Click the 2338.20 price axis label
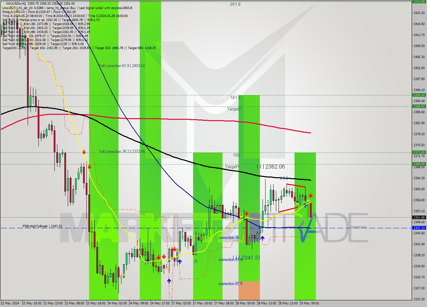427x307 pixels. pyautogui.click(x=419, y=255)
